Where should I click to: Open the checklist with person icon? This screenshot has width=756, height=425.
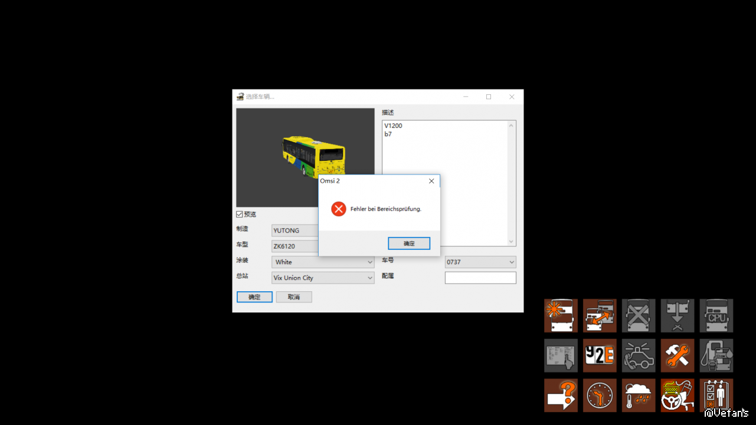(716, 395)
